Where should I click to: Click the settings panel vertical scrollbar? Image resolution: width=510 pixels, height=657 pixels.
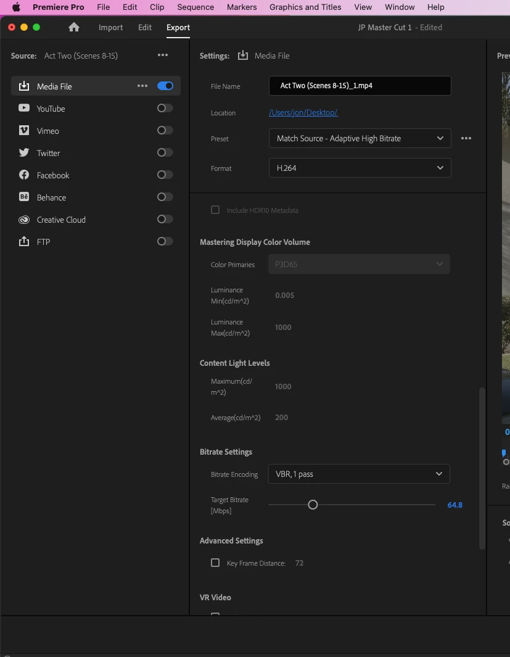point(482,468)
